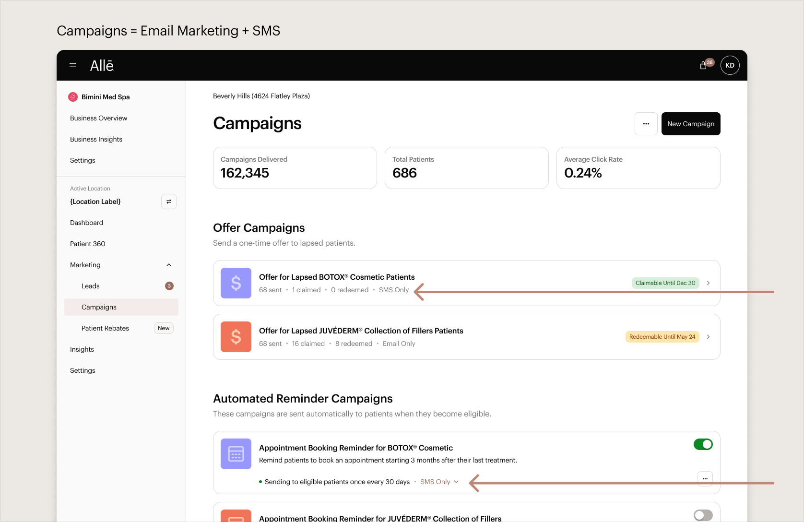Select the dollar icon for the BOTOX offer

236,283
